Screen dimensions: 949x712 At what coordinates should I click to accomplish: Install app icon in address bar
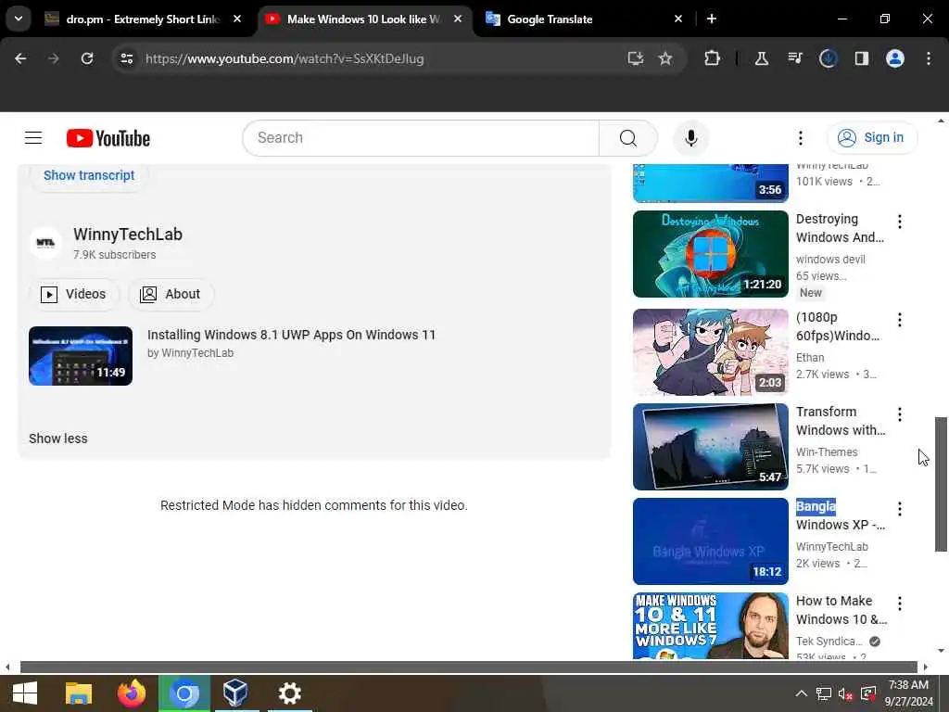635,58
